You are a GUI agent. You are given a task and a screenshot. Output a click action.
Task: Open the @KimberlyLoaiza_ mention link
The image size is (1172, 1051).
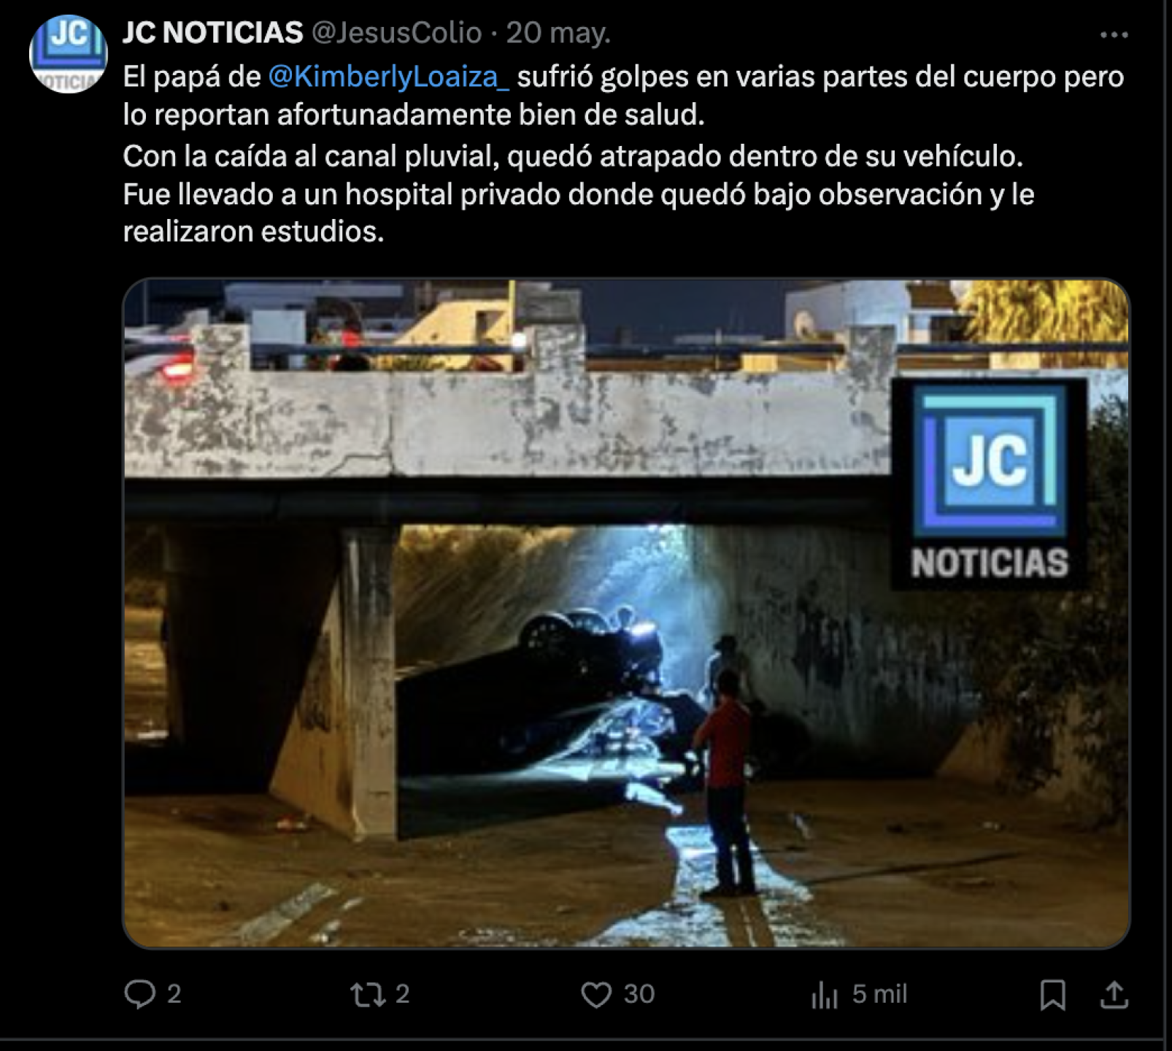388,77
